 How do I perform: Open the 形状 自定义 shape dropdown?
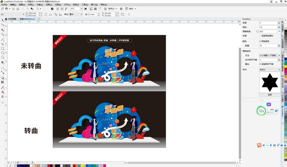pos(270,70)
